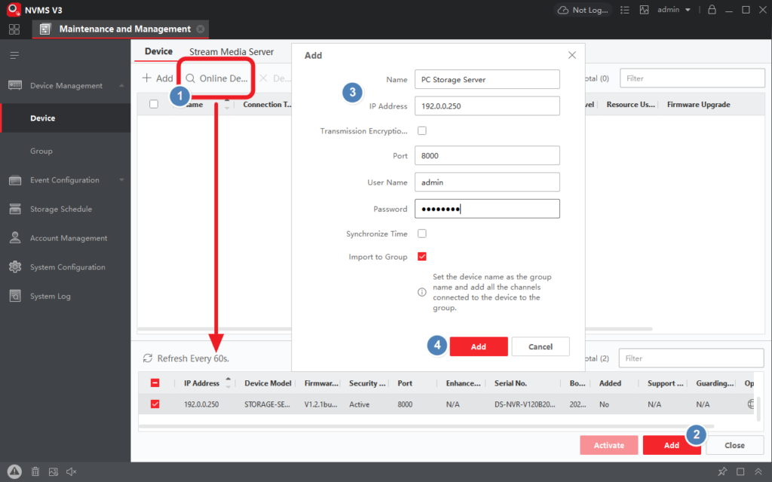The height and width of the screenshot is (482, 772).
Task: Tick the select-all checkbox in device table header
Action: (x=154, y=104)
